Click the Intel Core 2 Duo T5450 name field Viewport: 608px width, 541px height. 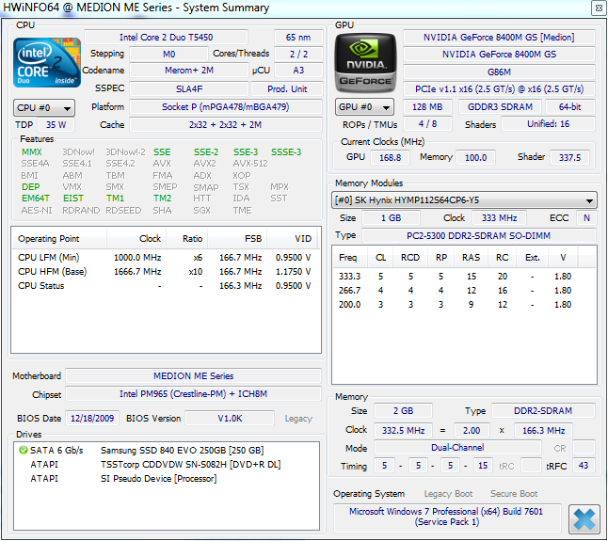(x=166, y=38)
